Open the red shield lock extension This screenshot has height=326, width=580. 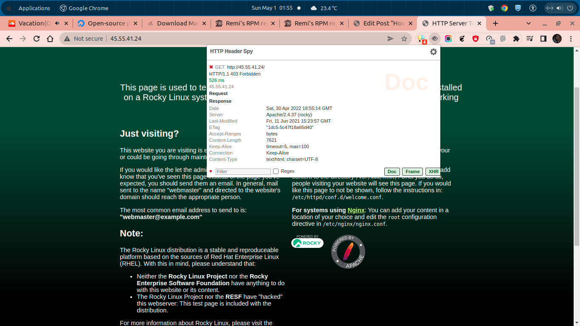coord(476,39)
